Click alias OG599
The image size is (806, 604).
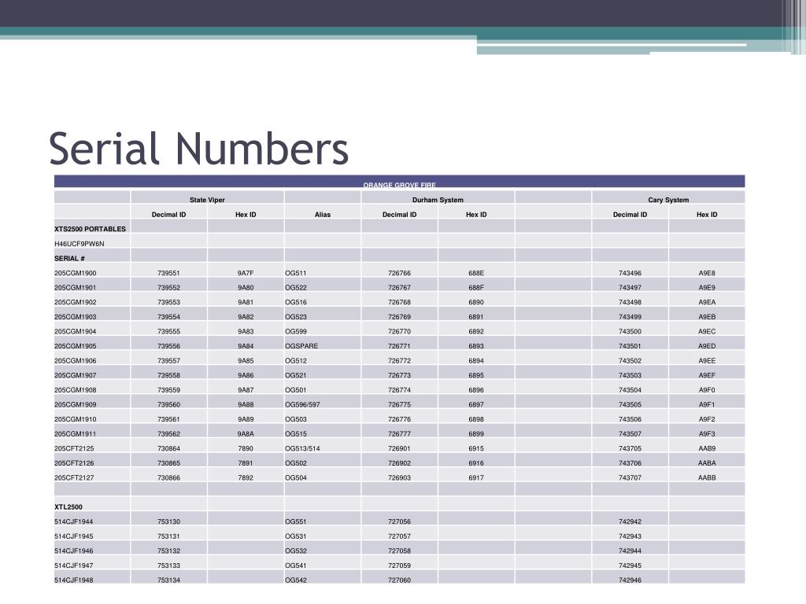point(296,332)
